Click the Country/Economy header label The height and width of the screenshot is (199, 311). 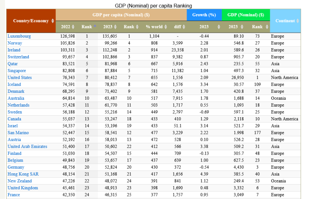[x=31, y=21]
